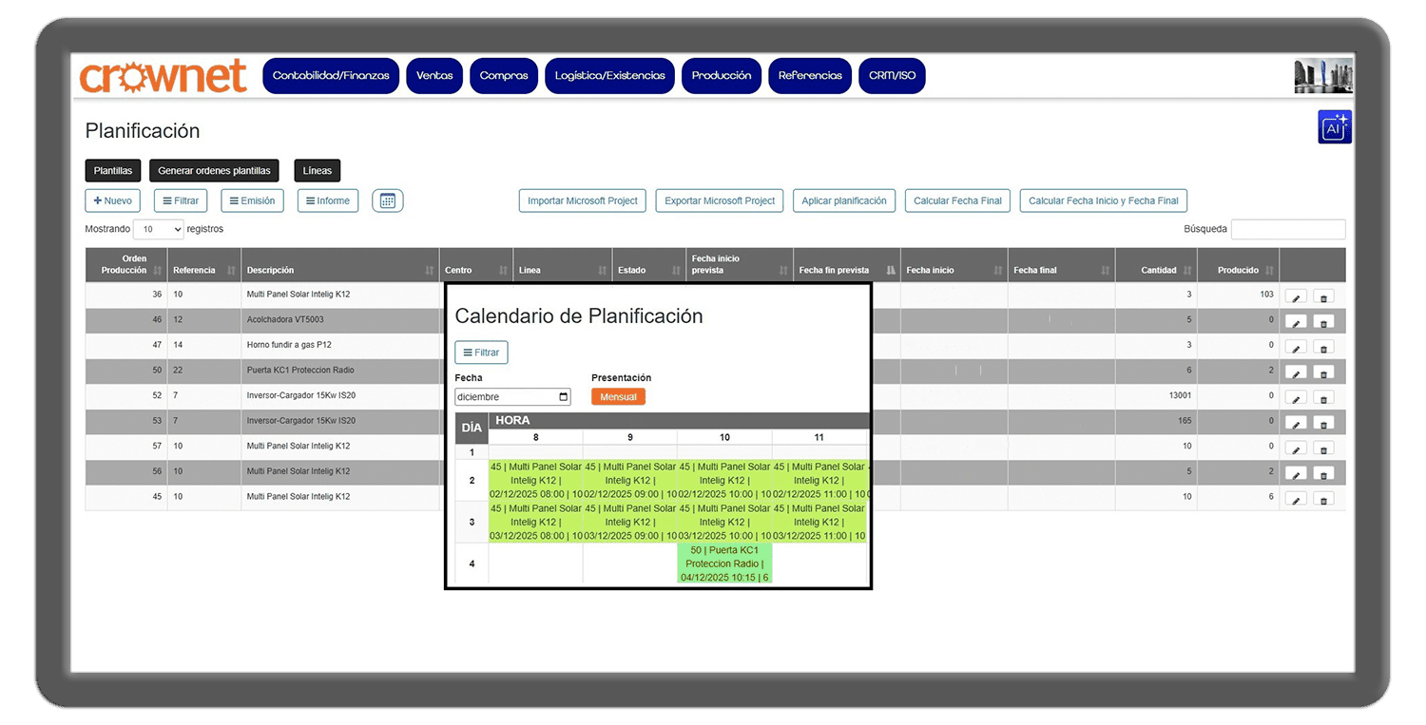
Task: Open the AI assistant icon
Action: [1334, 127]
